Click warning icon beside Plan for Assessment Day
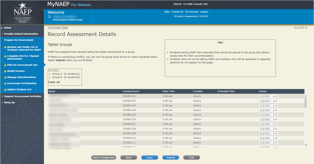This screenshot has width=314, height=164. [5, 65]
